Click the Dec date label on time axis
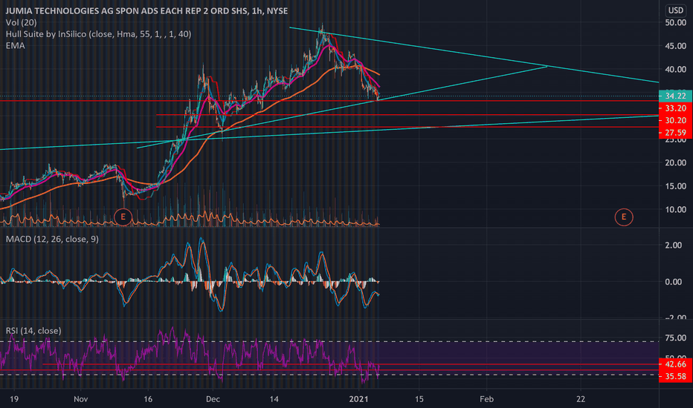 213,399
